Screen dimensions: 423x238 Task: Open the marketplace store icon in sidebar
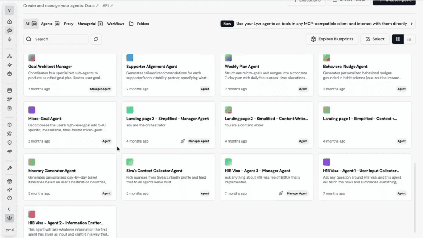click(x=10, y=182)
